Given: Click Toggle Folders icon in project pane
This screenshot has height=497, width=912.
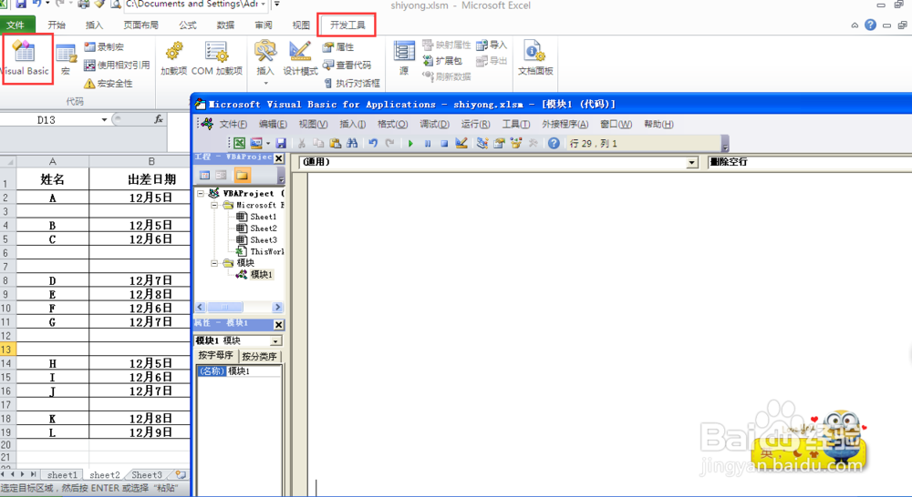Looking at the screenshot, I should point(242,176).
